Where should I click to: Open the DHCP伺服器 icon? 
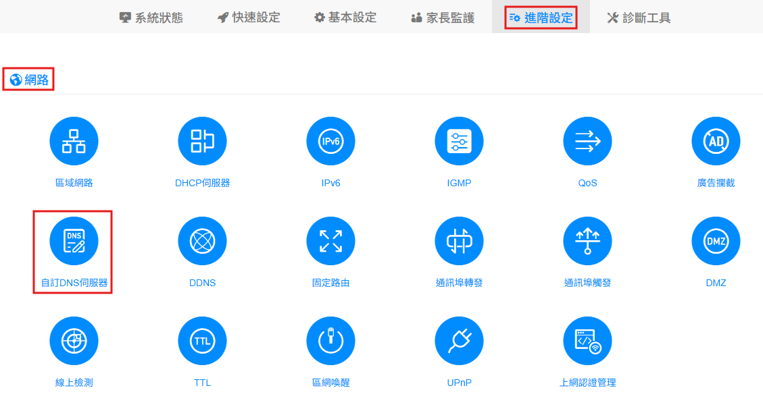pos(202,141)
